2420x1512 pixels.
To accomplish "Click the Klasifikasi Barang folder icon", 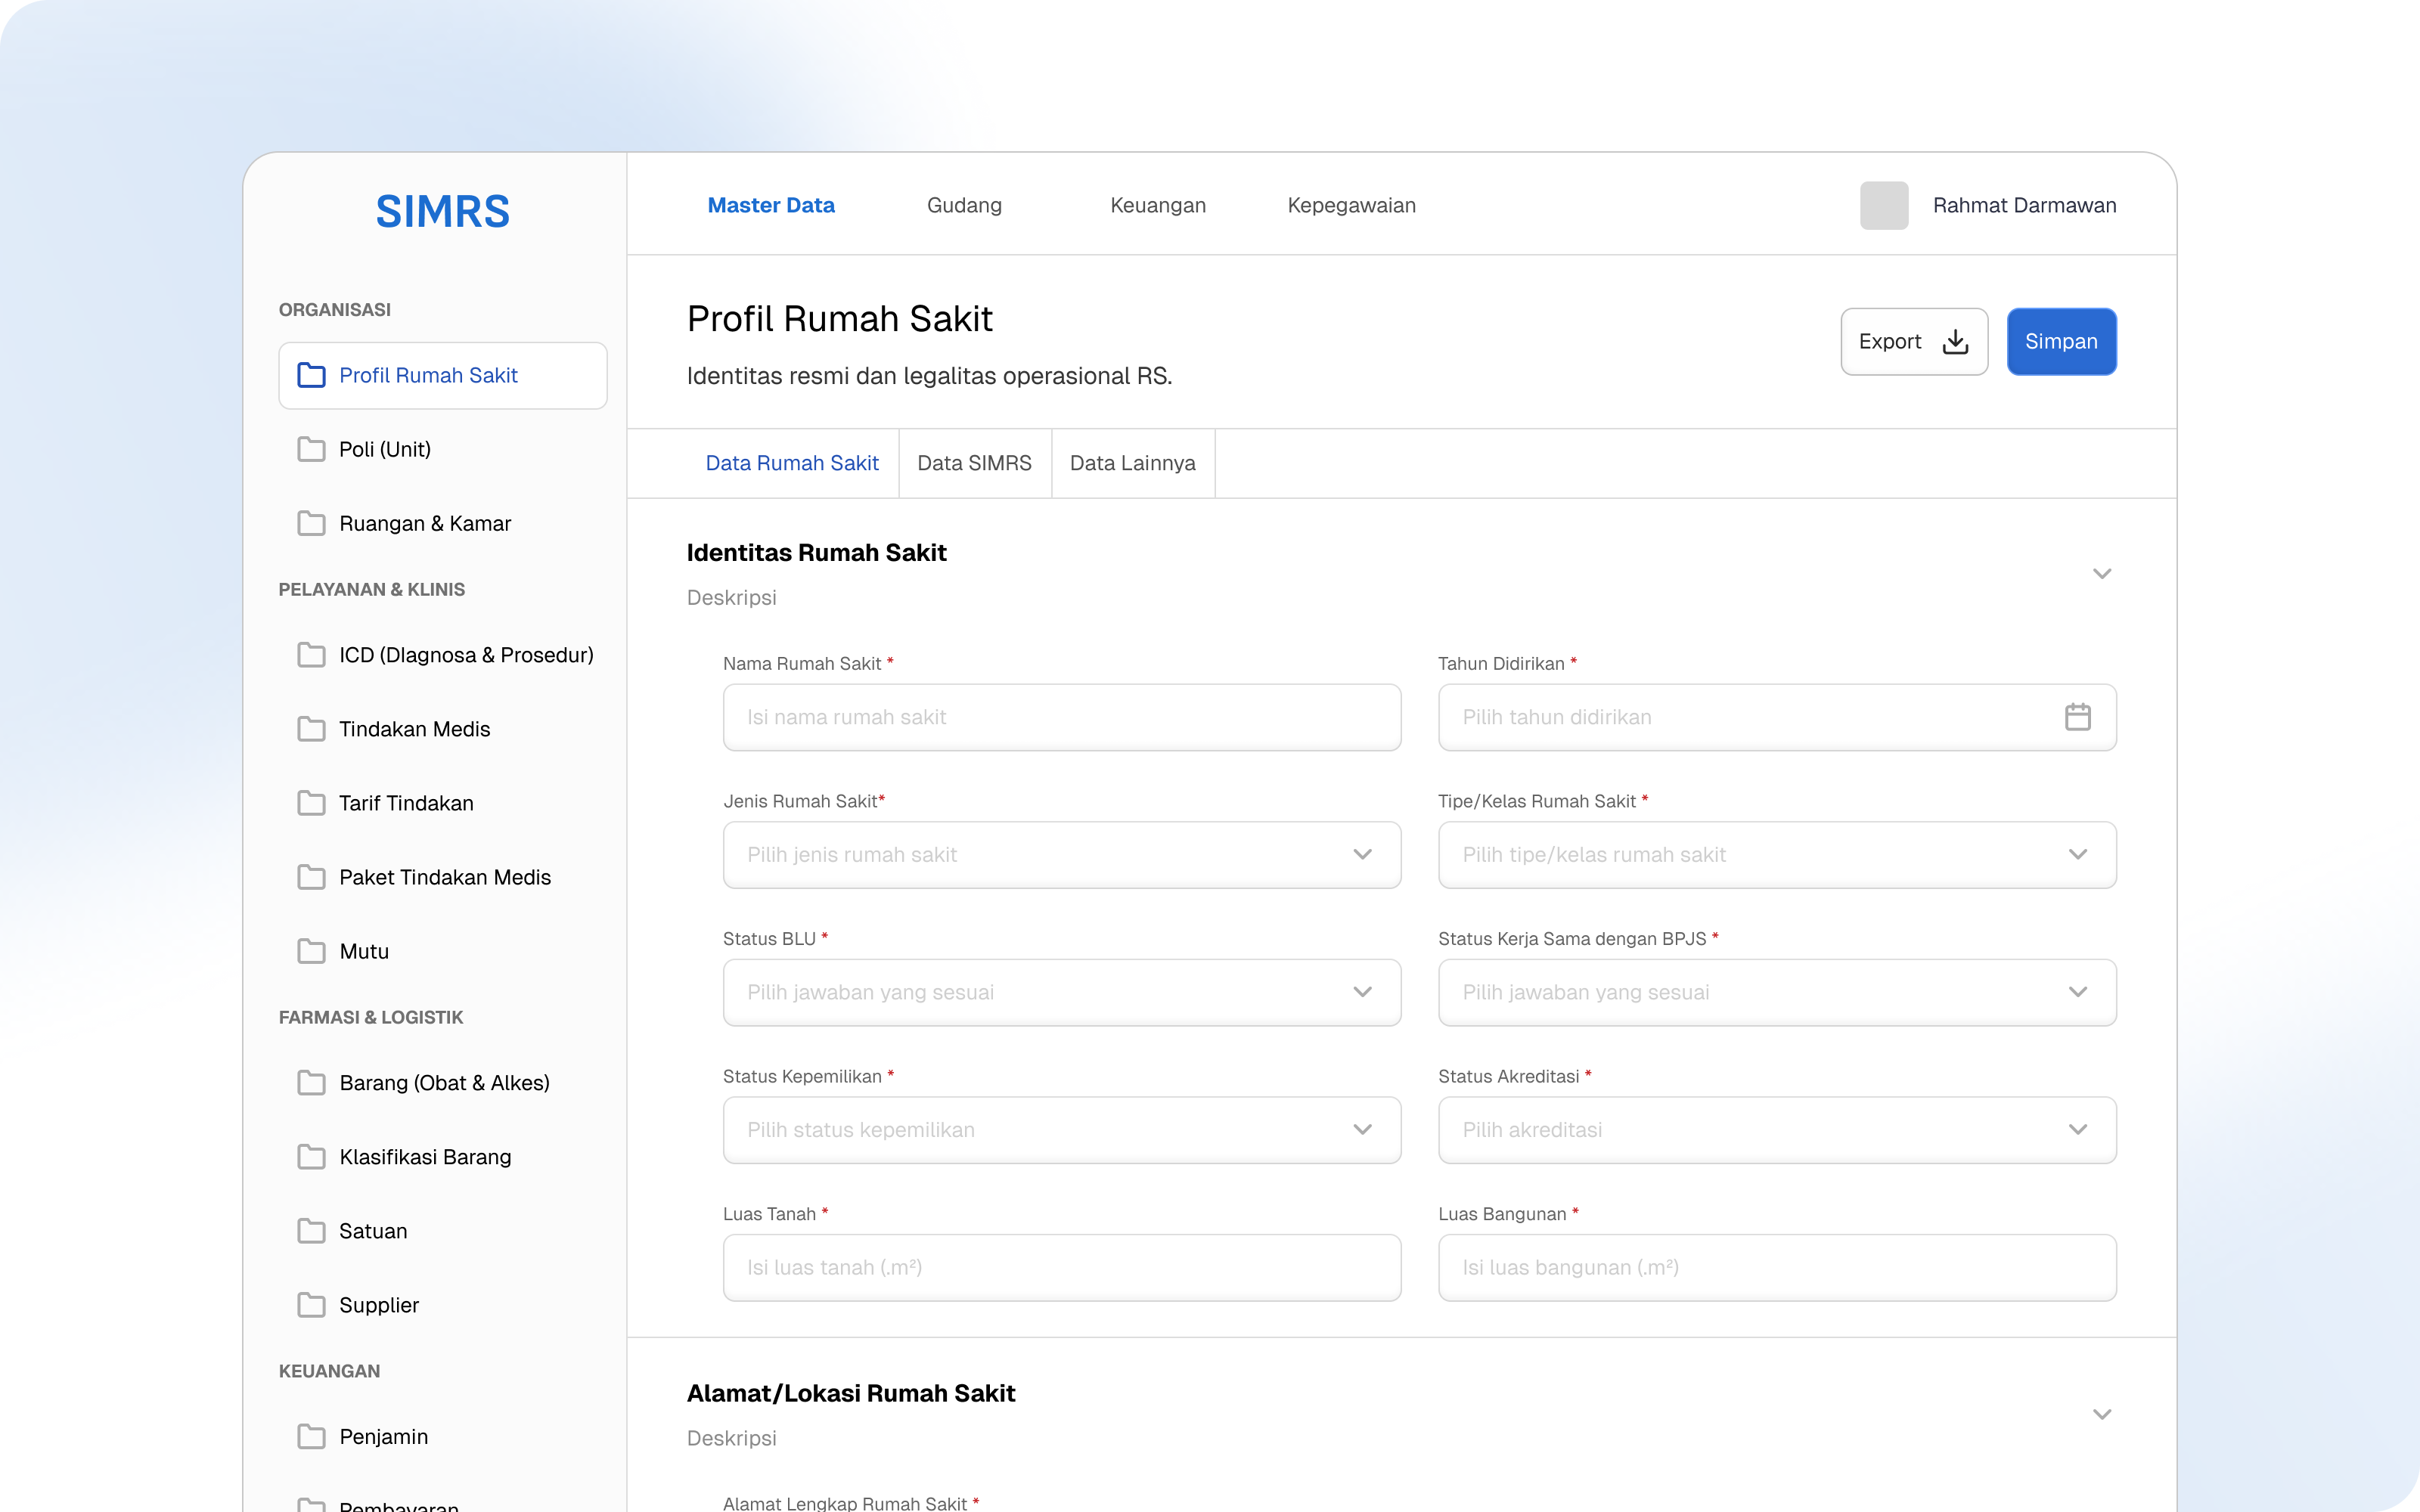I will 311,1157.
